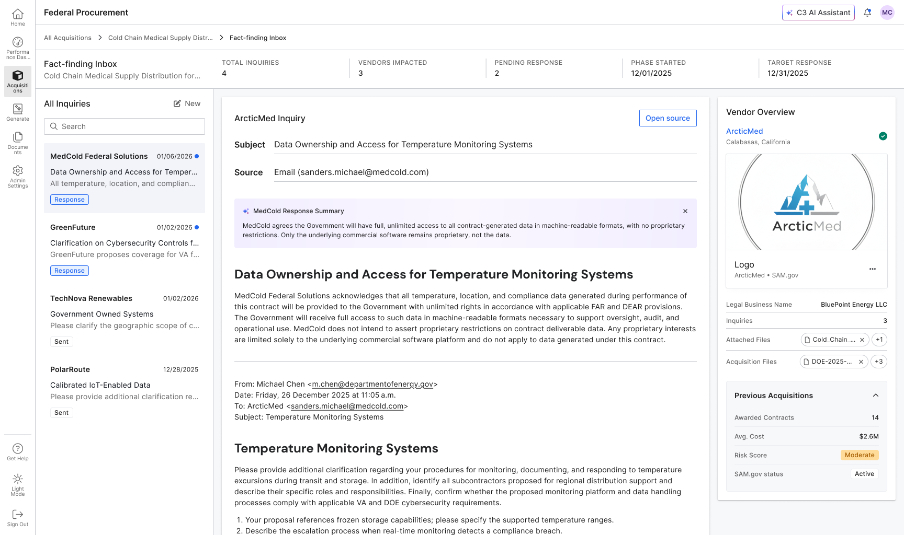The width and height of the screenshot is (904, 535).
Task: Click ArcticMed logo thumbnail
Action: [x=807, y=202]
